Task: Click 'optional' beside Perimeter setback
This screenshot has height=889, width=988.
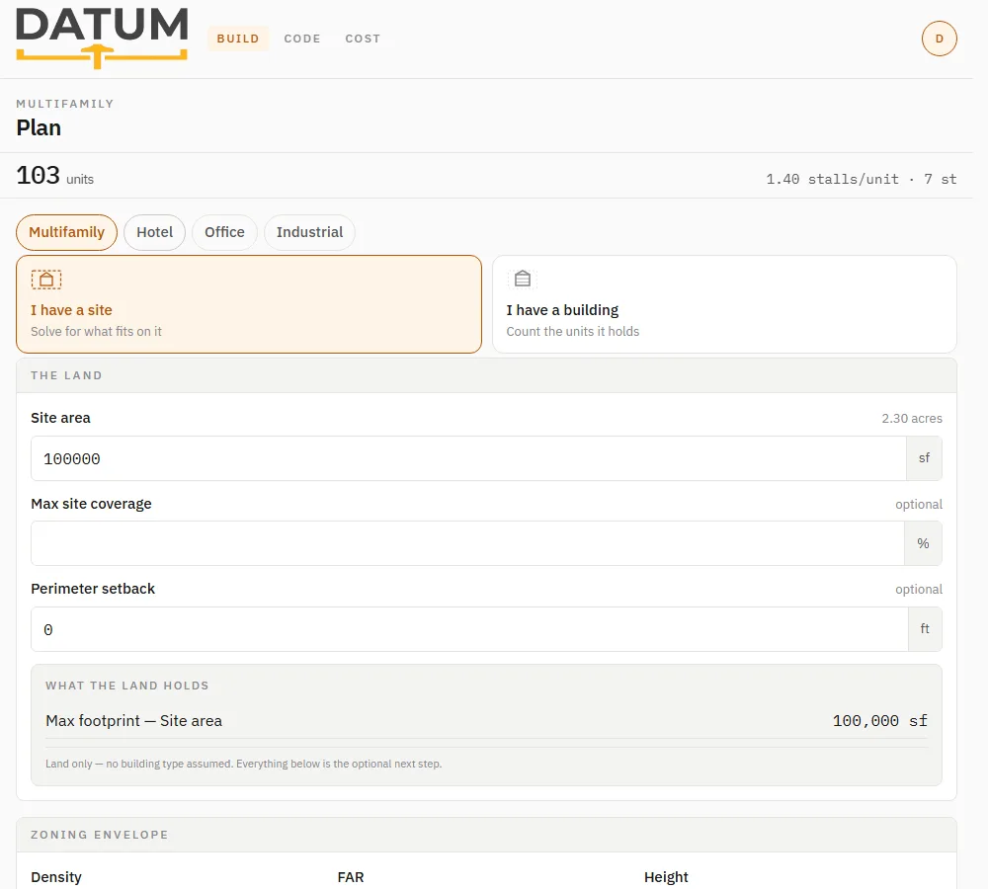Action: (x=919, y=589)
